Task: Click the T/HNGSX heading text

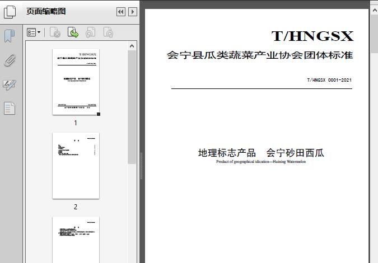Action: 312,36
